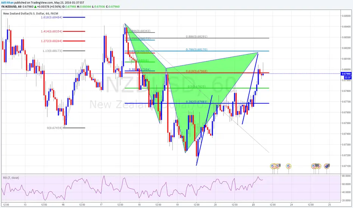This screenshot has width=353, height=208.
Task: Click the date label 25 on time axis
Action: 330,205
